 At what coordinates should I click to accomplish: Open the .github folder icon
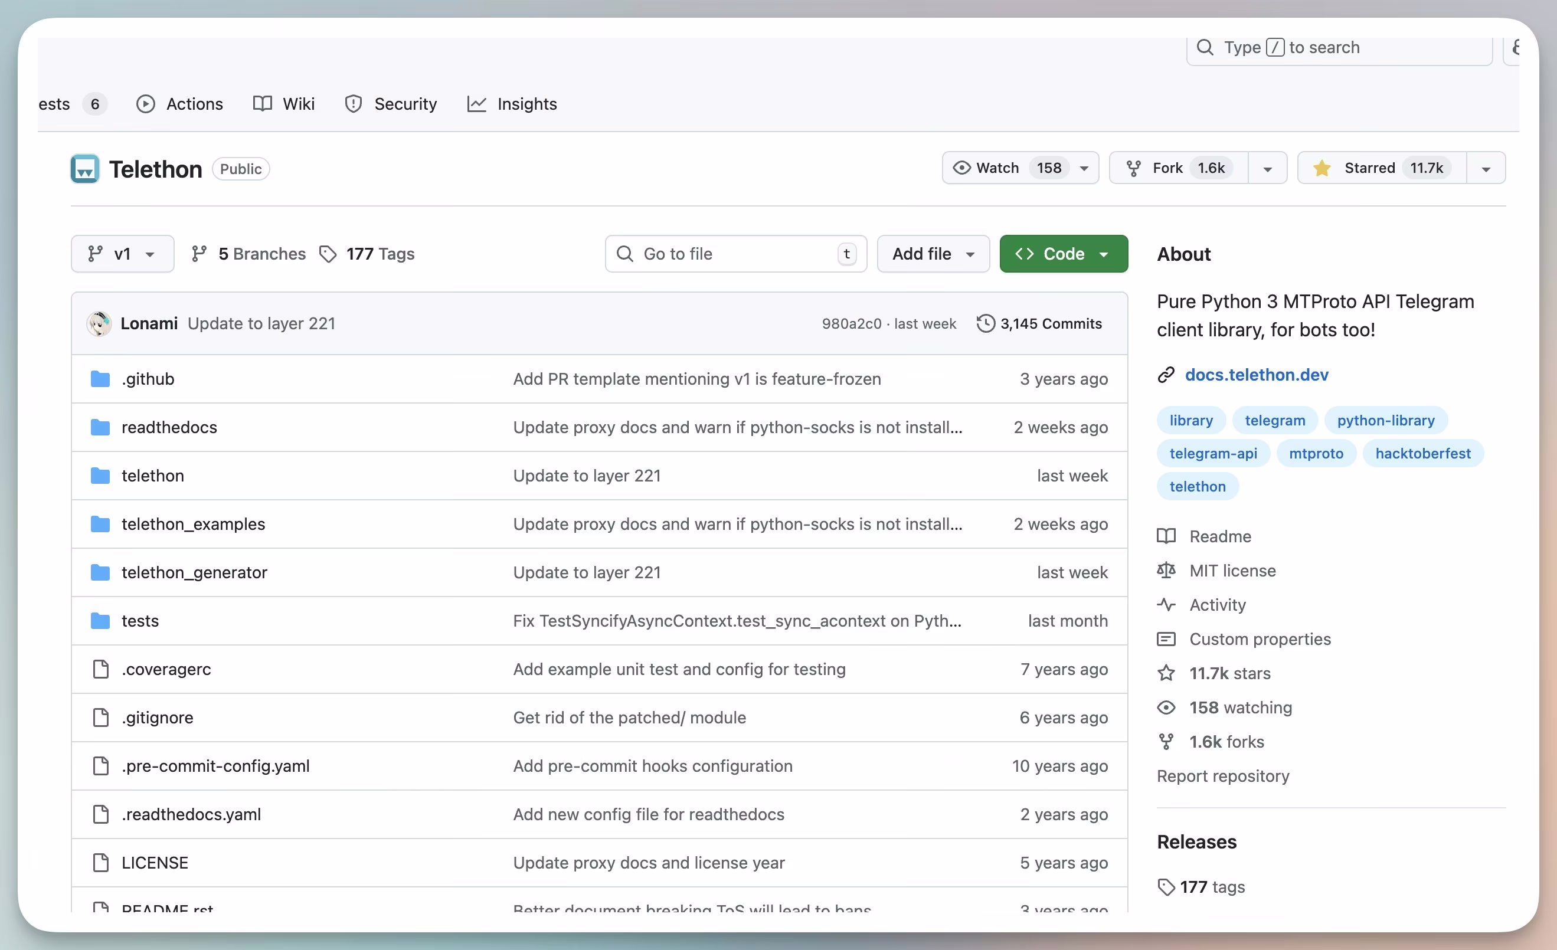(100, 379)
